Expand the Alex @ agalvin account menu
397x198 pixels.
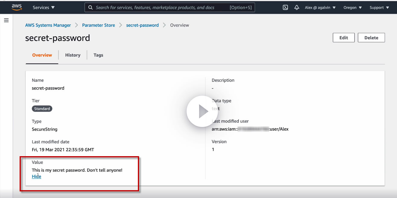pos(320,8)
